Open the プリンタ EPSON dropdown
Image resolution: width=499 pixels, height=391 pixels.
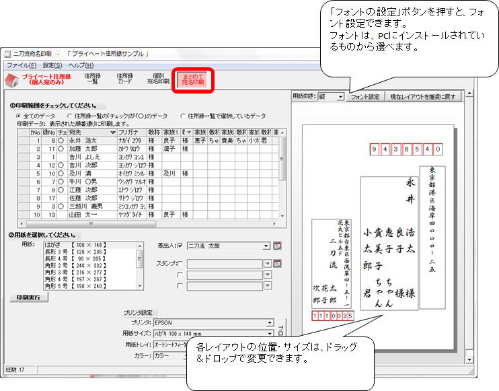270,323
